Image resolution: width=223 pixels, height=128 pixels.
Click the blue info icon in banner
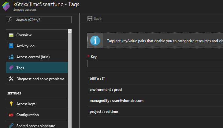pyautogui.click(x=96, y=41)
